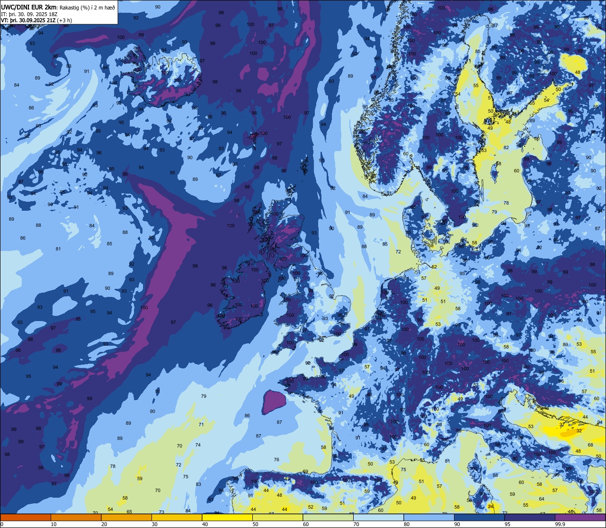Click the '71' humidity value on the map
Viewport: 606px width, 528px height.
click(201, 425)
